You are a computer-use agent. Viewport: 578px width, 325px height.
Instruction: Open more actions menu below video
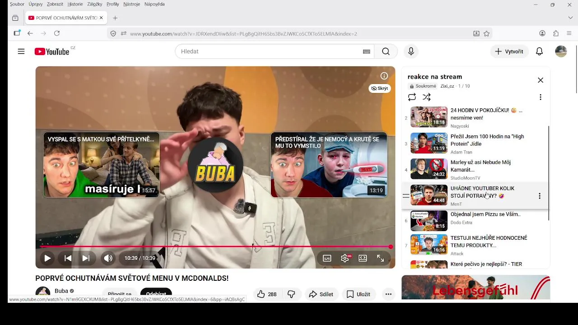(x=388, y=294)
